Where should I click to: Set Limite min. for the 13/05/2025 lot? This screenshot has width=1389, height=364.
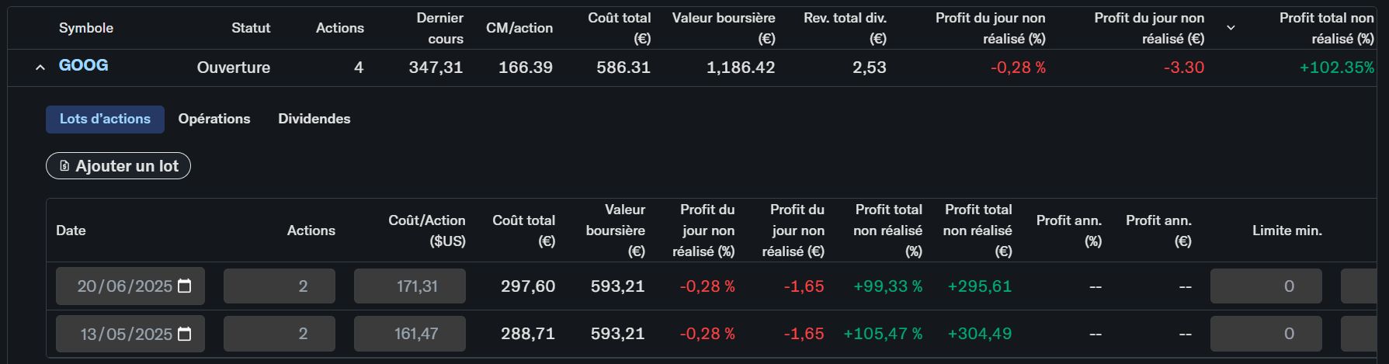coord(1266,334)
